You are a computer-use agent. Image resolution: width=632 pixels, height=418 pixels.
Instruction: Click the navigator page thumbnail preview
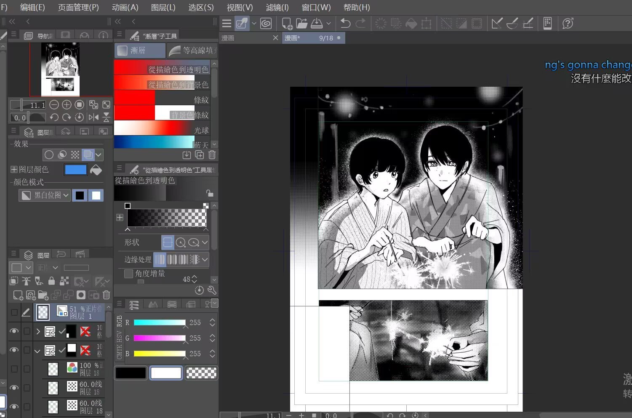60,69
